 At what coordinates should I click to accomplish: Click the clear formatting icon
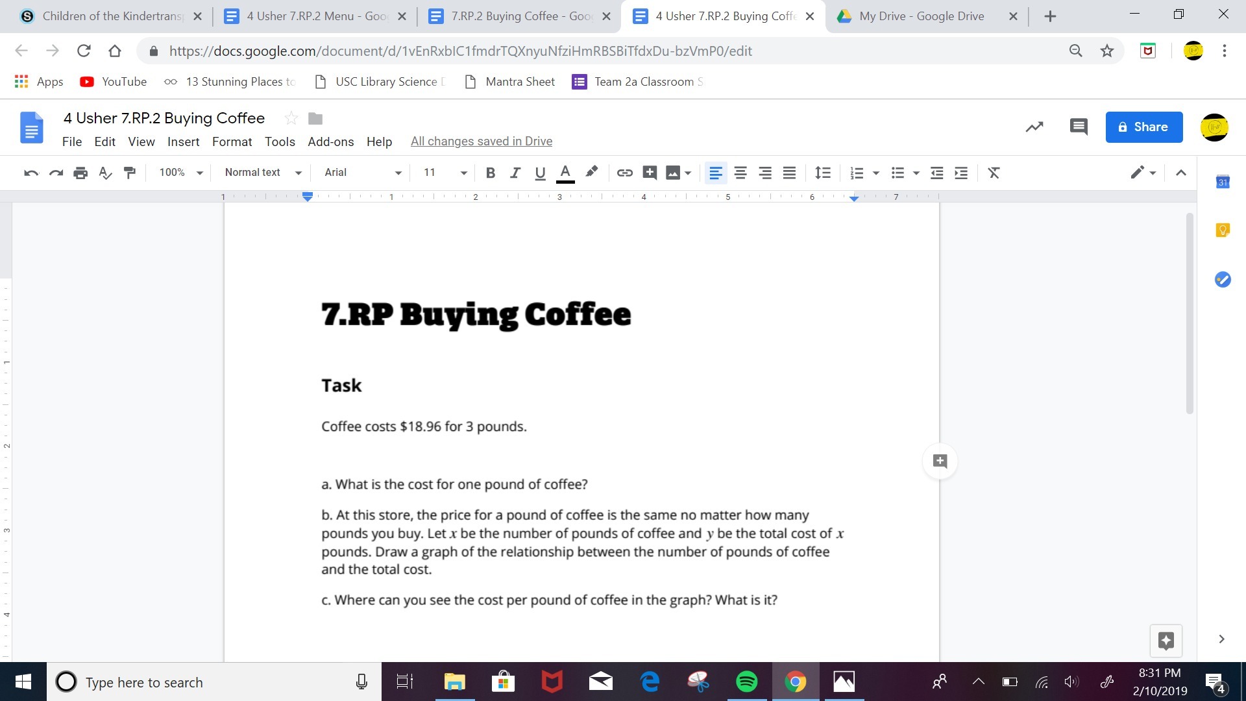pyautogui.click(x=994, y=173)
